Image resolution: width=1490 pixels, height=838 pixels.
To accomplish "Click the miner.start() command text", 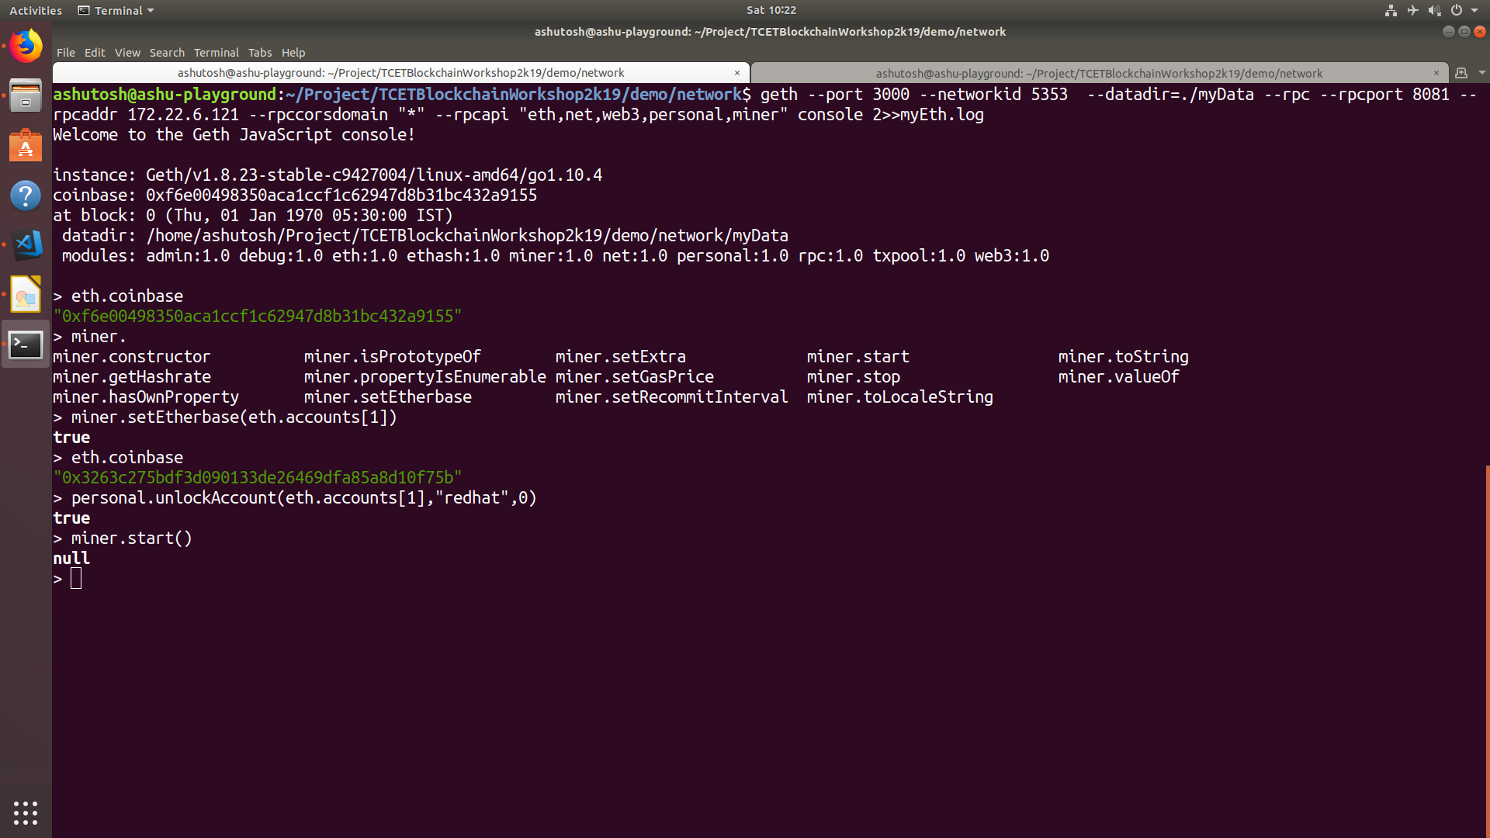I will tap(132, 538).
